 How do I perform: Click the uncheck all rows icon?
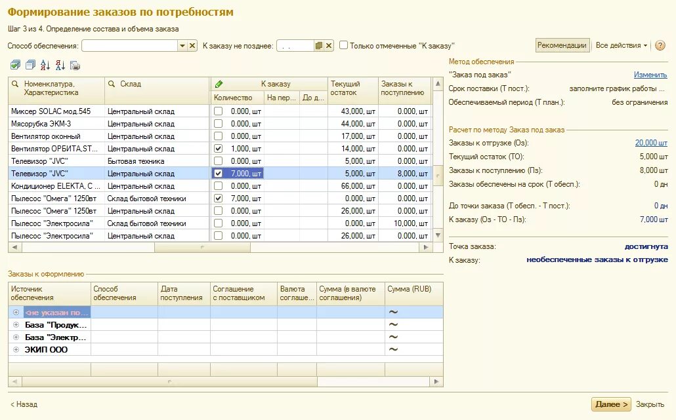coord(30,65)
